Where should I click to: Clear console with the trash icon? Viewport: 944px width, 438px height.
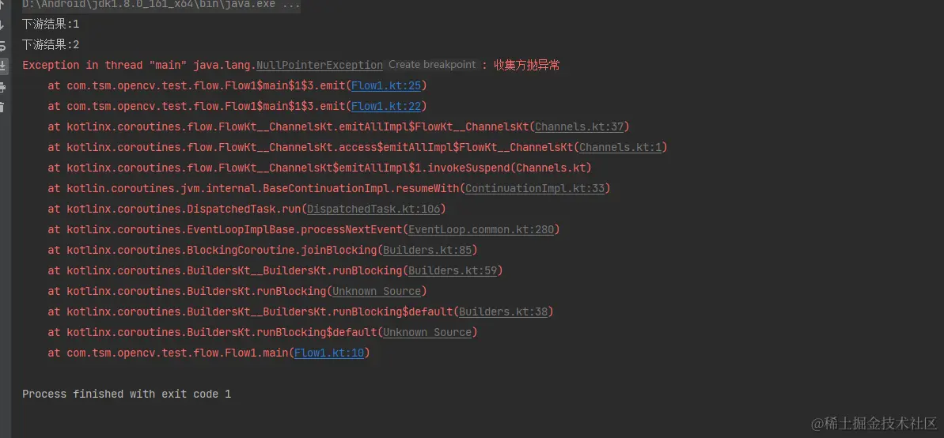2,108
